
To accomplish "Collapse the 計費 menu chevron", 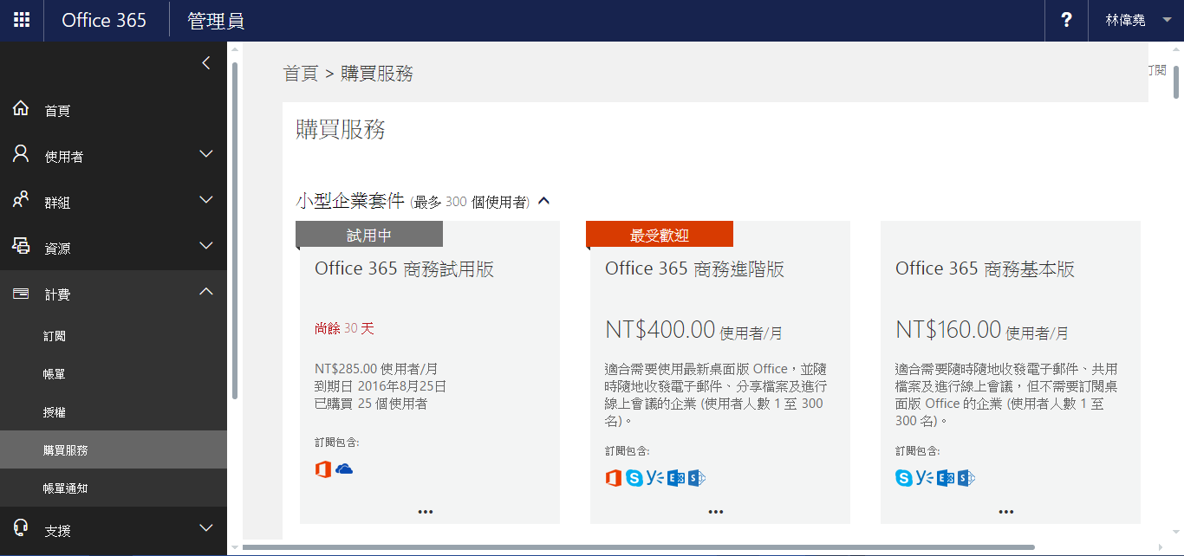I will tap(206, 292).
